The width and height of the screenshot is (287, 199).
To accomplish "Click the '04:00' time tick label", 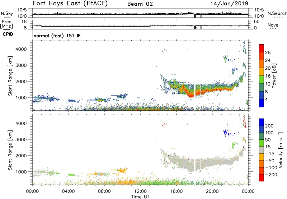I will [68, 191].
